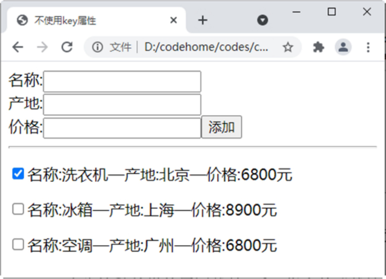Focus the 名称 input field

click(x=122, y=81)
